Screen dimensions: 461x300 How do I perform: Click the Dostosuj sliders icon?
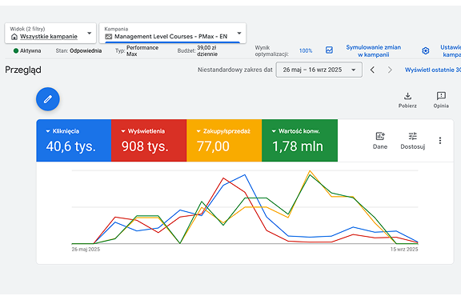(413, 136)
